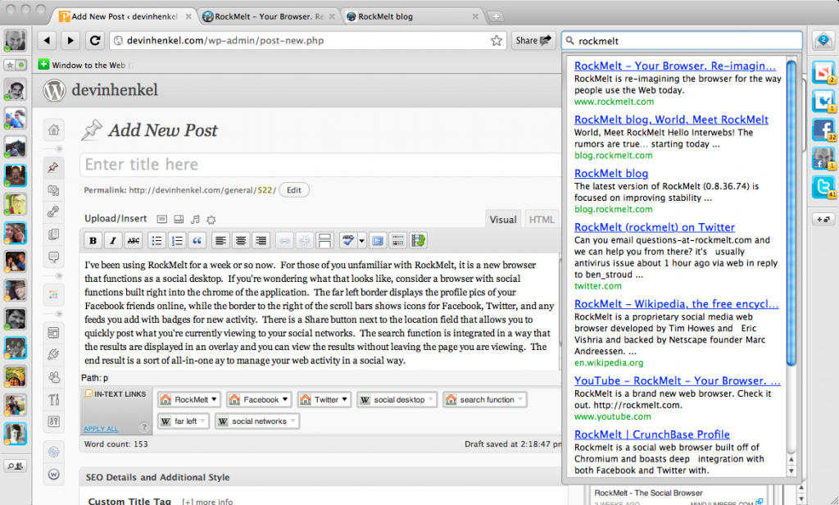This screenshot has height=505, width=839.
Task: Switch to the HTML editor tab
Action: (542, 220)
